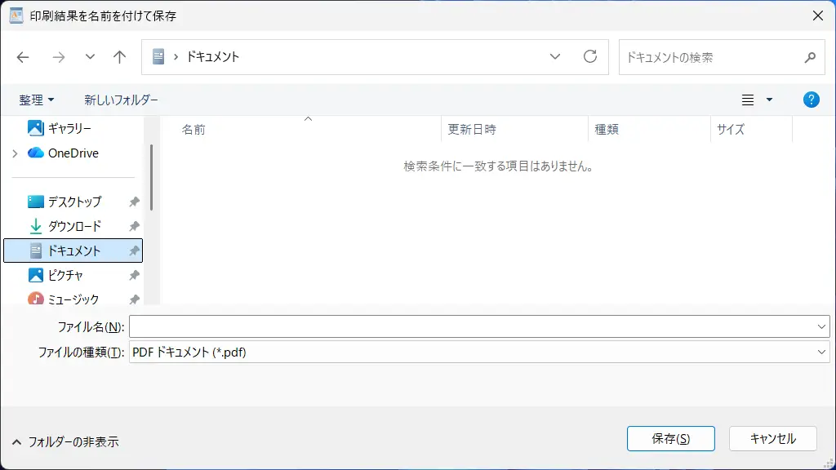Refresh the ドキュメント folder view

click(589, 57)
